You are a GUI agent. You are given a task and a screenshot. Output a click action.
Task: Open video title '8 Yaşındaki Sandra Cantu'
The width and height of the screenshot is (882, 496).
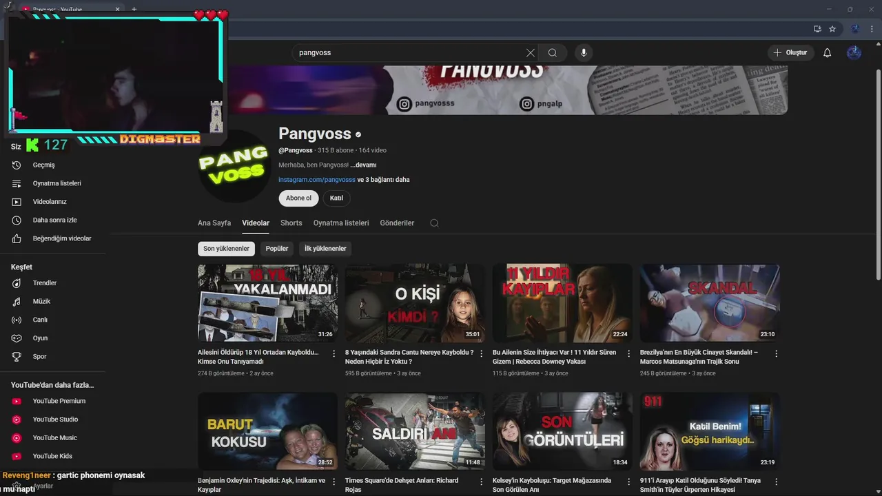[409, 357]
